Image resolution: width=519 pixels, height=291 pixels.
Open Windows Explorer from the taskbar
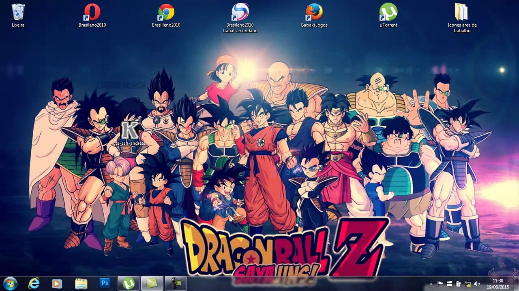[x=81, y=283]
